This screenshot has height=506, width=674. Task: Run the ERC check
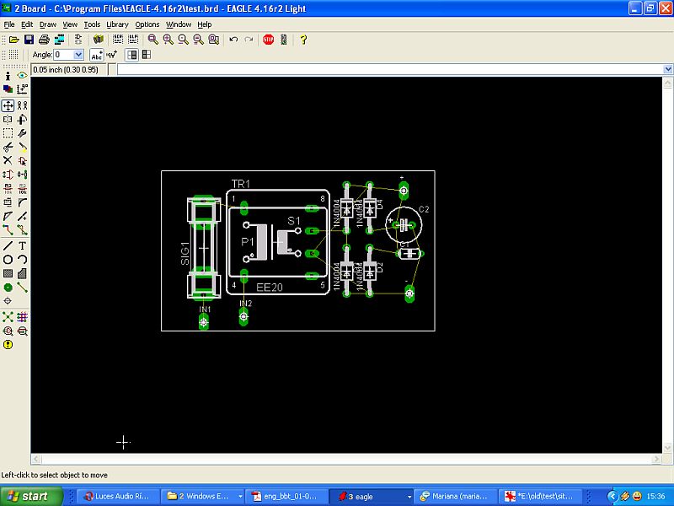coord(8,331)
